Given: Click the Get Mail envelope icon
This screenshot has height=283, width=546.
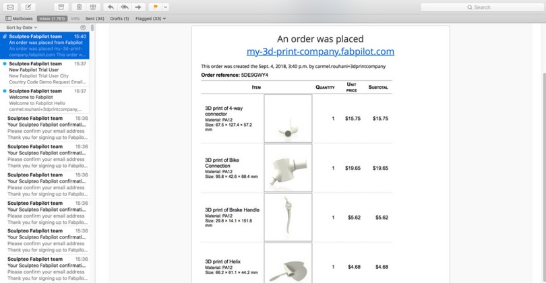Looking at the screenshot, I should 10,7.
